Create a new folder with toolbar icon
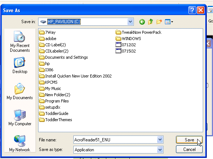The image size is (213, 159). (x=159, y=22)
